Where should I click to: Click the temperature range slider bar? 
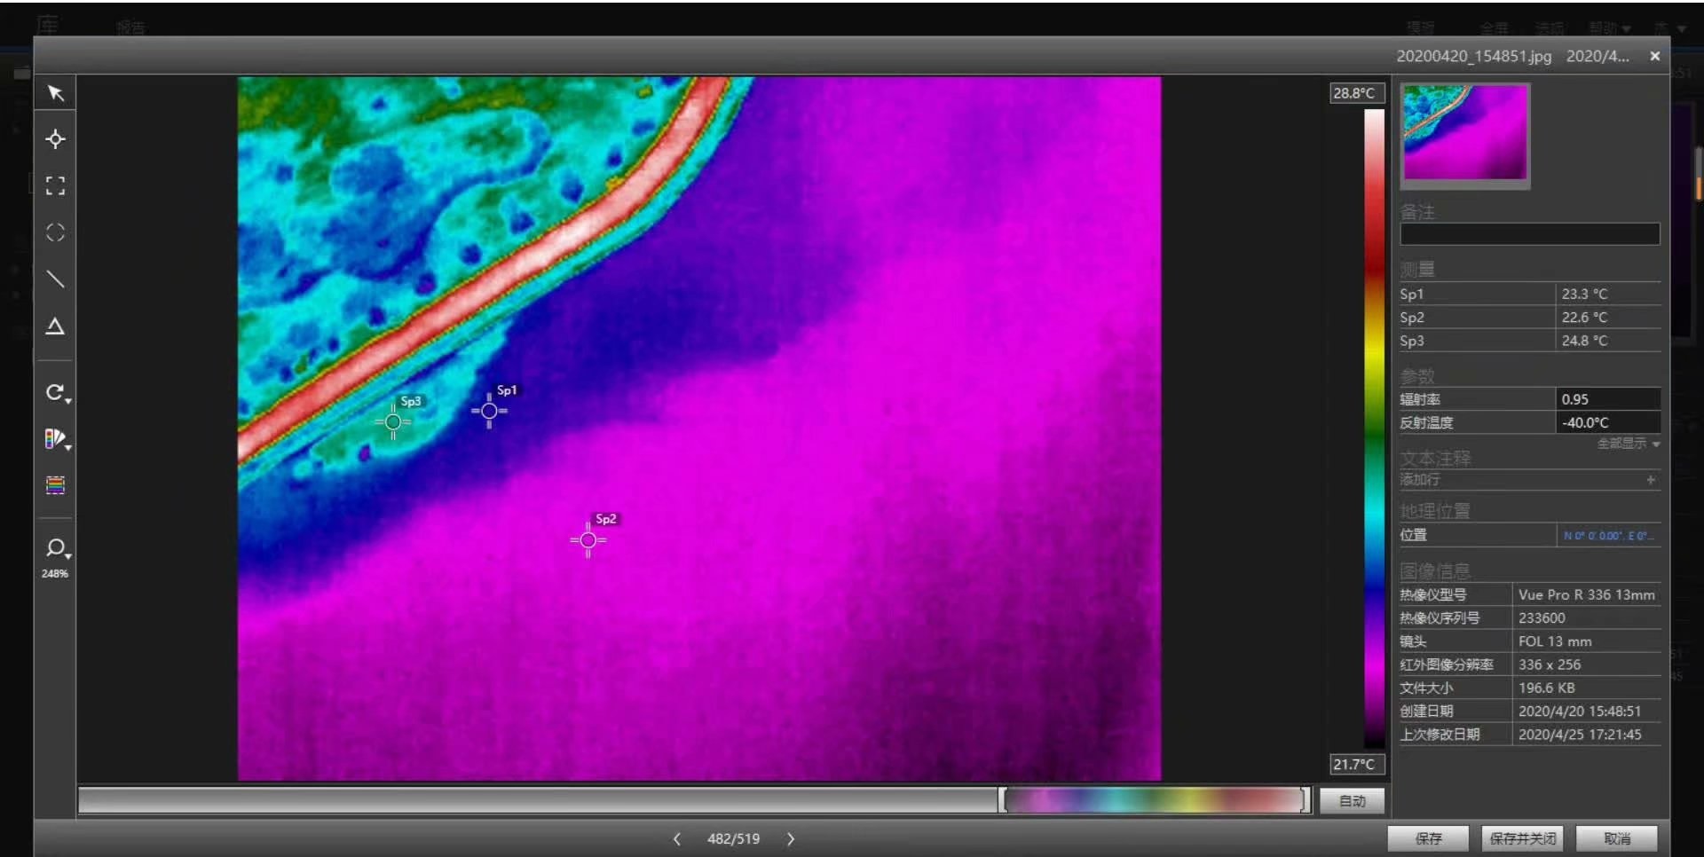[1154, 800]
